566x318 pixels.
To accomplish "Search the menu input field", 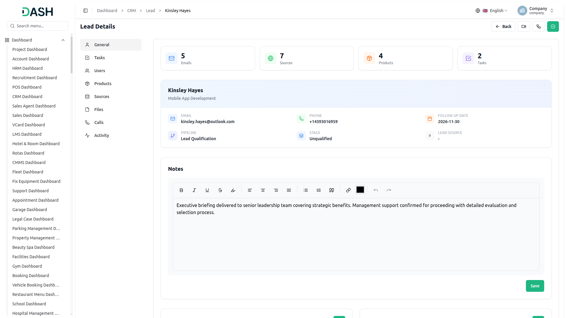I will (x=38, y=26).
